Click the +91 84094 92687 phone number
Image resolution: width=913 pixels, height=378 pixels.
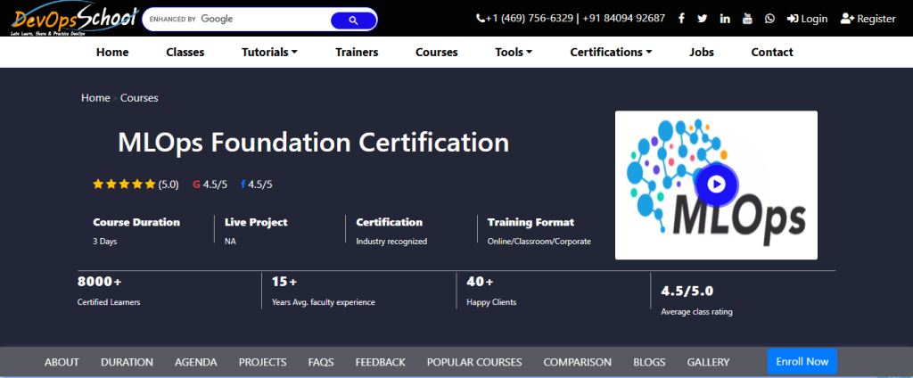point(623,19)
